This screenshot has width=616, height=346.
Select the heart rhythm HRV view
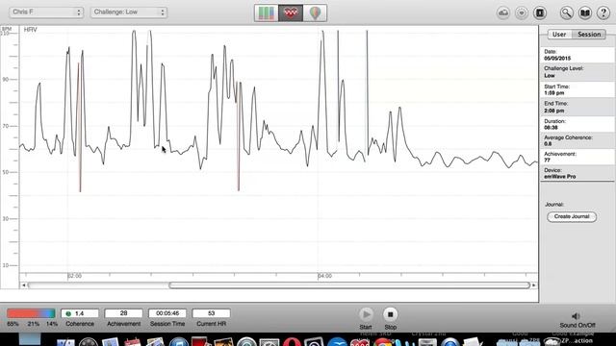291,12
